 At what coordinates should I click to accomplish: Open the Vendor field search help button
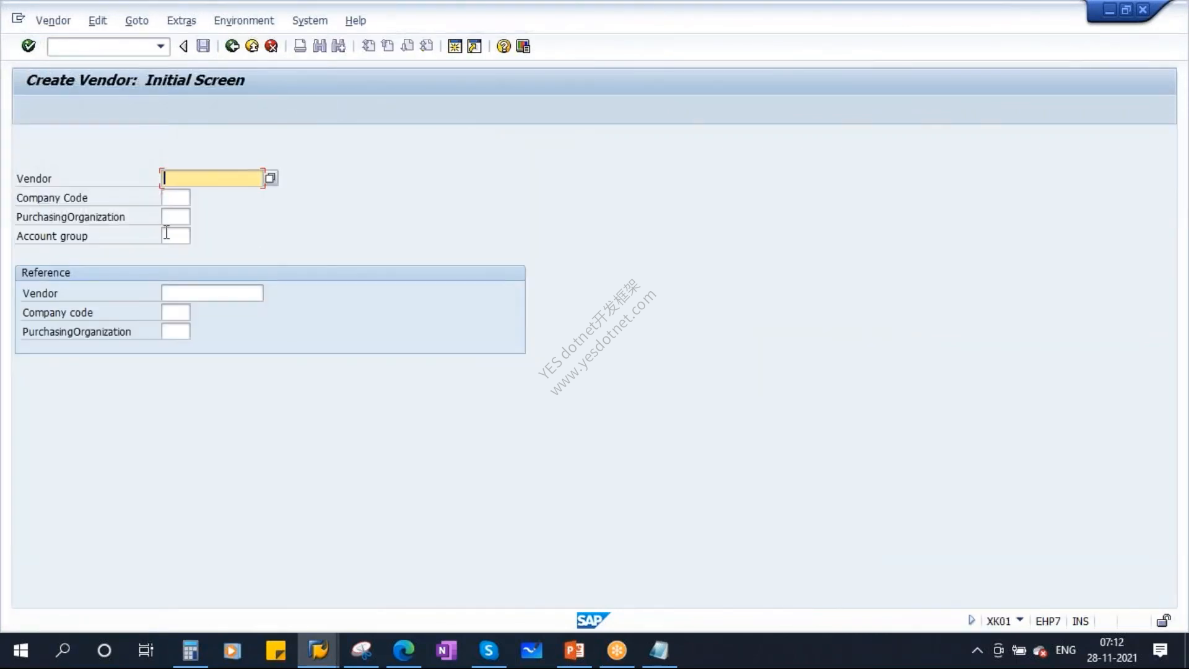(x=271, y=178)
